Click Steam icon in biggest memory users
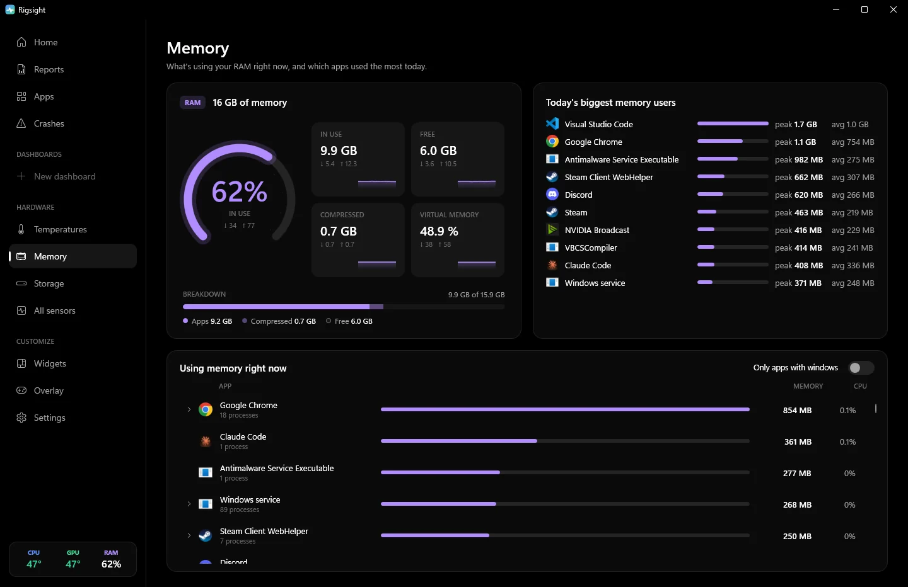This screenshot has height=587, width=908. tap(552, 212)
